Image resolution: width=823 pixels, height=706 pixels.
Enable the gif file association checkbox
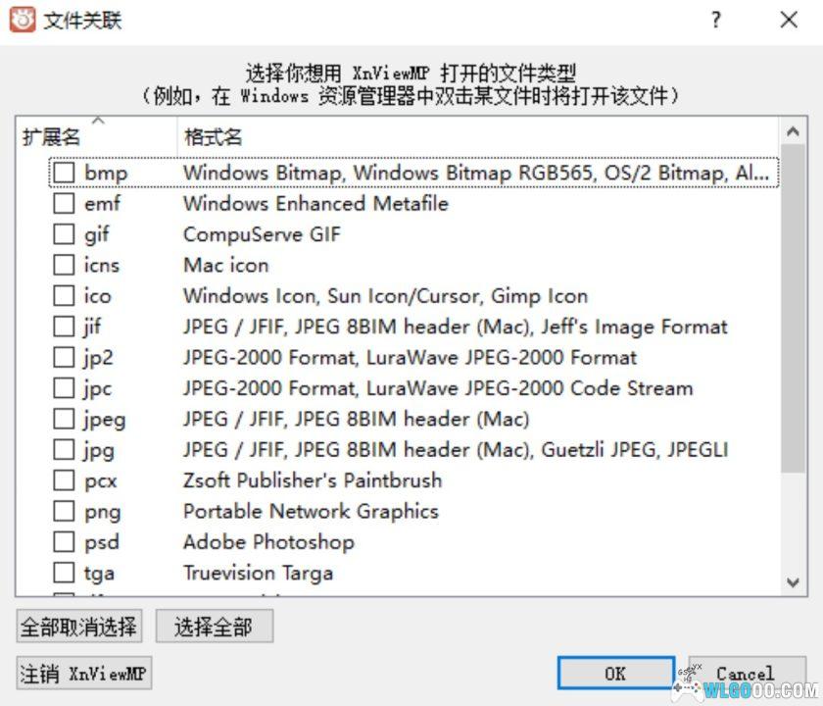coord(65,233)
